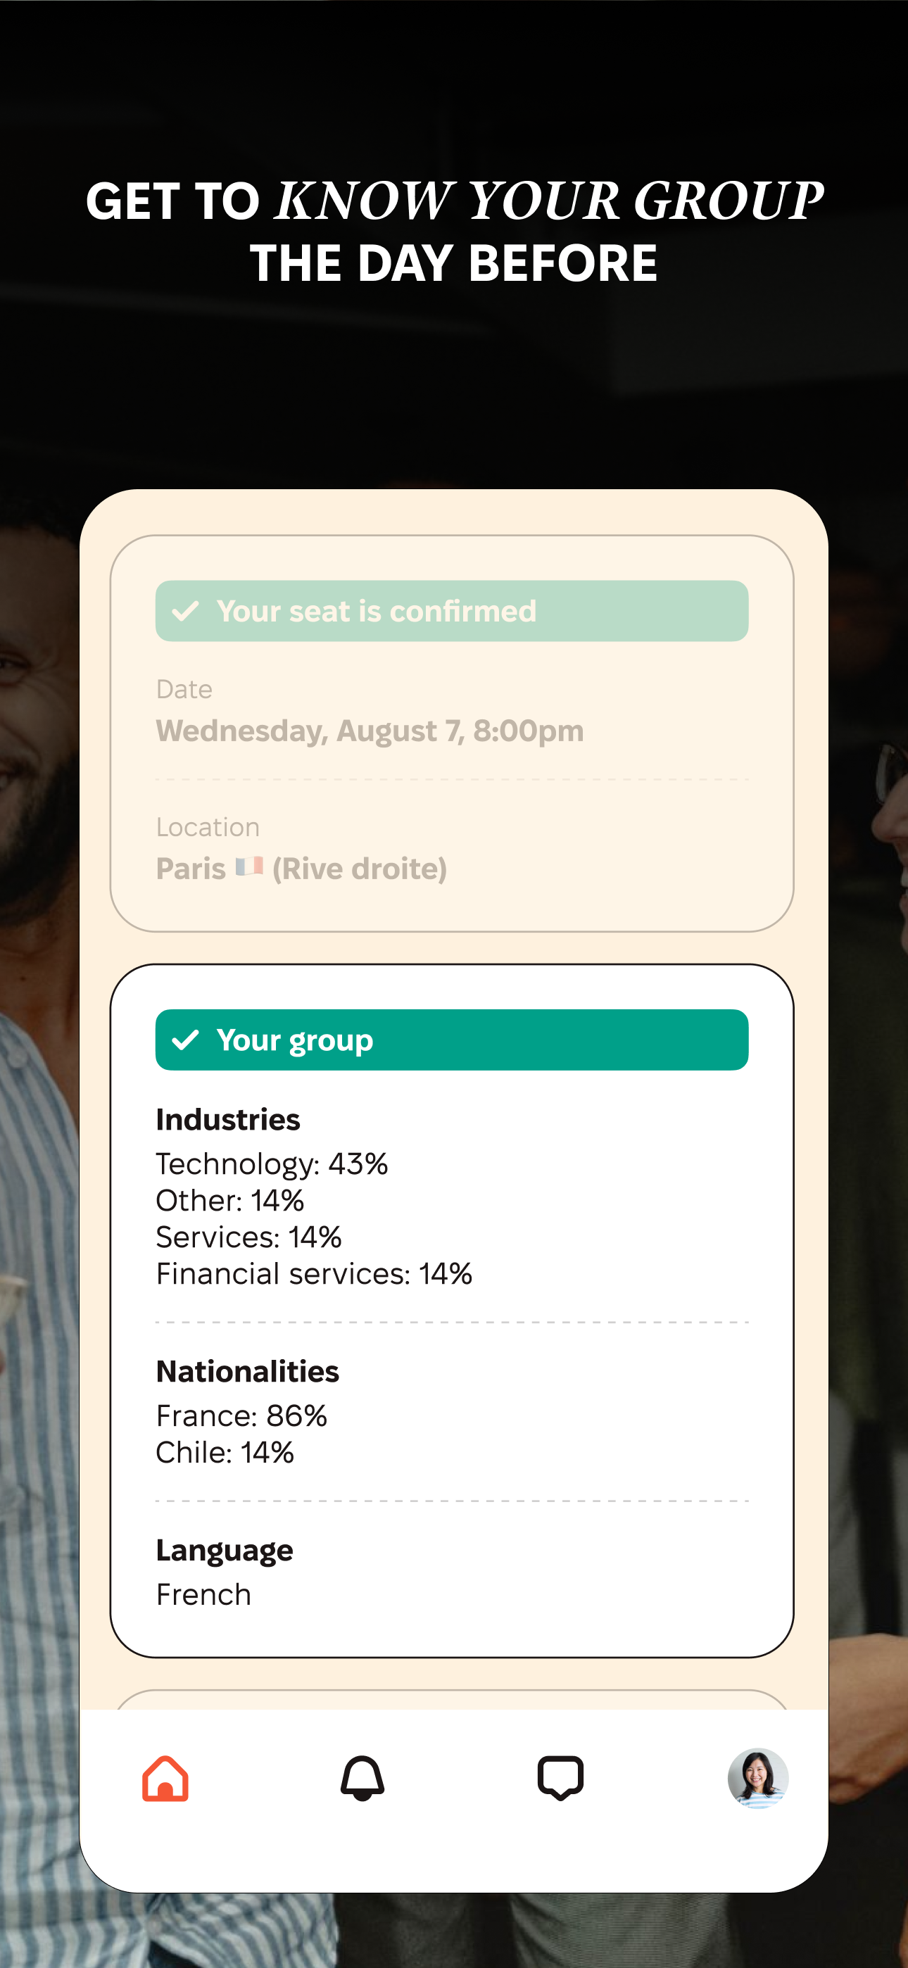The height and width of the screenshot is (1968, 908).
Task: Click checkmark beside seat confirmed
Action: (x=186, y=611)
